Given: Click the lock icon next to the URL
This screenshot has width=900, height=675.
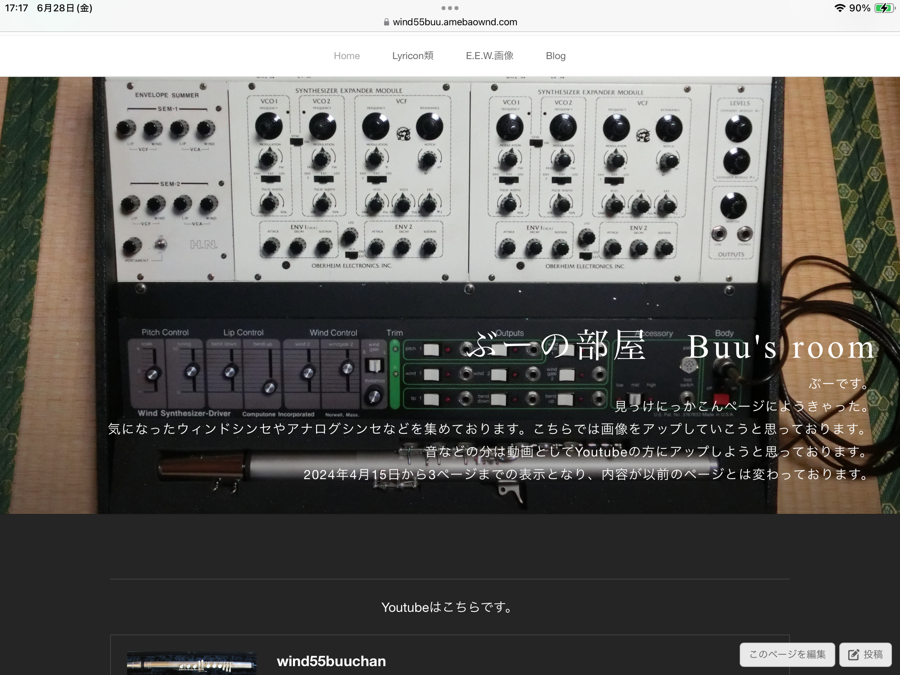Looking at the screenshot, I should (x=386, y=22).
